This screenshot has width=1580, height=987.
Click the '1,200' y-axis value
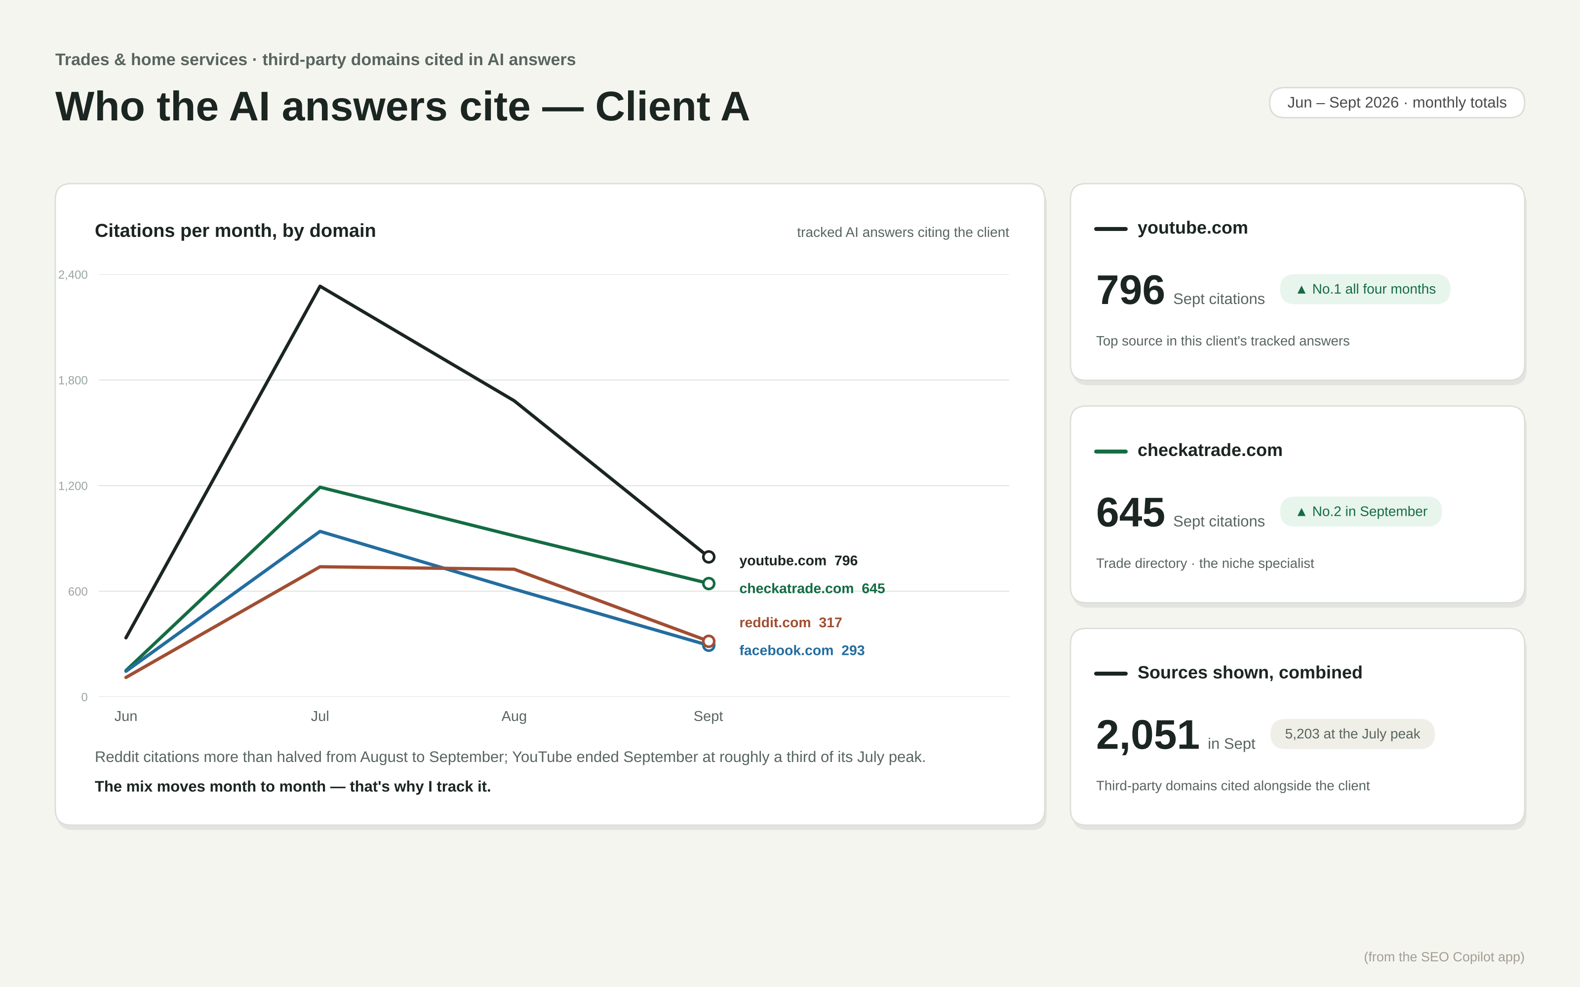click(73, 486)
